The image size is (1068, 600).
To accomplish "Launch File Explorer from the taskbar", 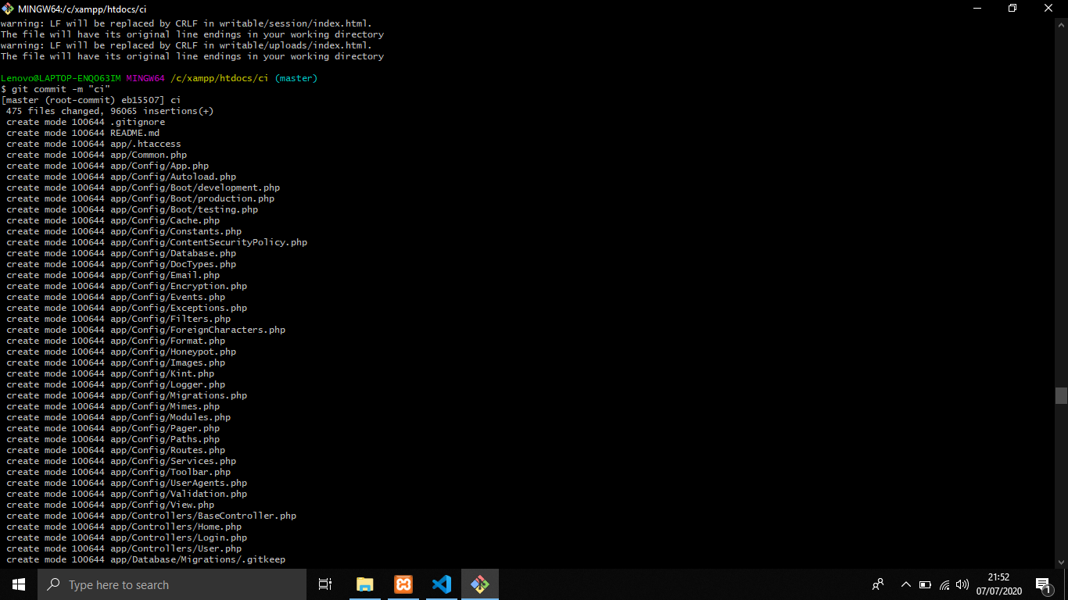I will (x=364, y=584).
